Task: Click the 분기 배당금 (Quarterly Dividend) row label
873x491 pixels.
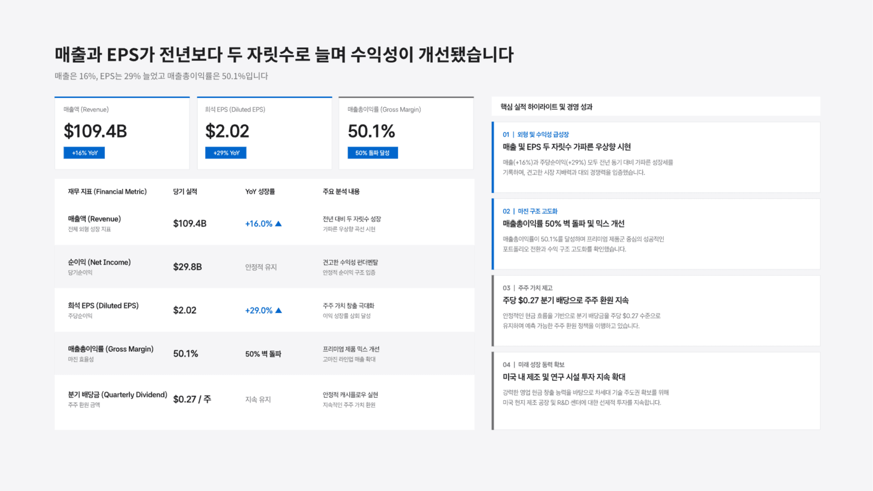Action: (x=117, y=395)
